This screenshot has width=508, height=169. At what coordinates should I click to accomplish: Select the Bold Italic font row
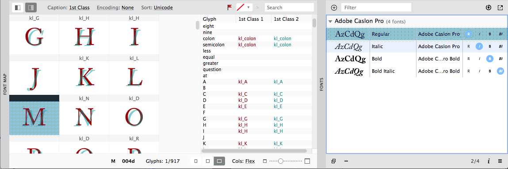tap(417, 71)
